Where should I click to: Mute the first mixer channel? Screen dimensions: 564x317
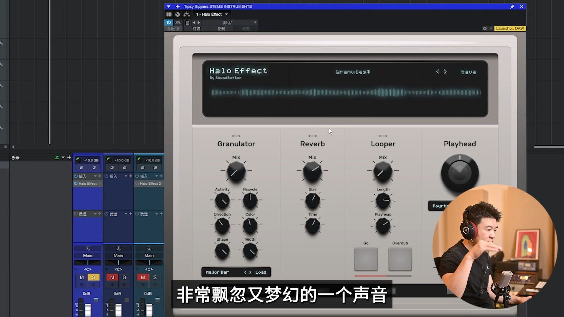click(x=82, y=277)
